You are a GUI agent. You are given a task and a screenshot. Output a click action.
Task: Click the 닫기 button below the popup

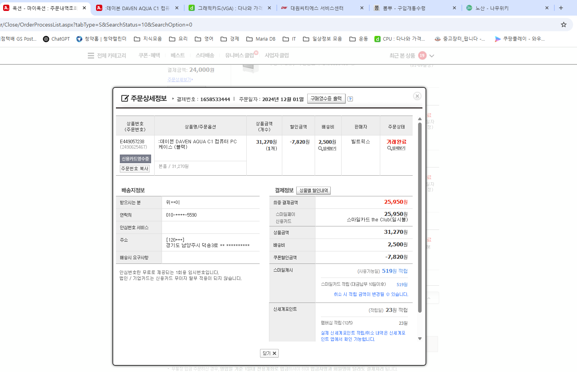269,353
